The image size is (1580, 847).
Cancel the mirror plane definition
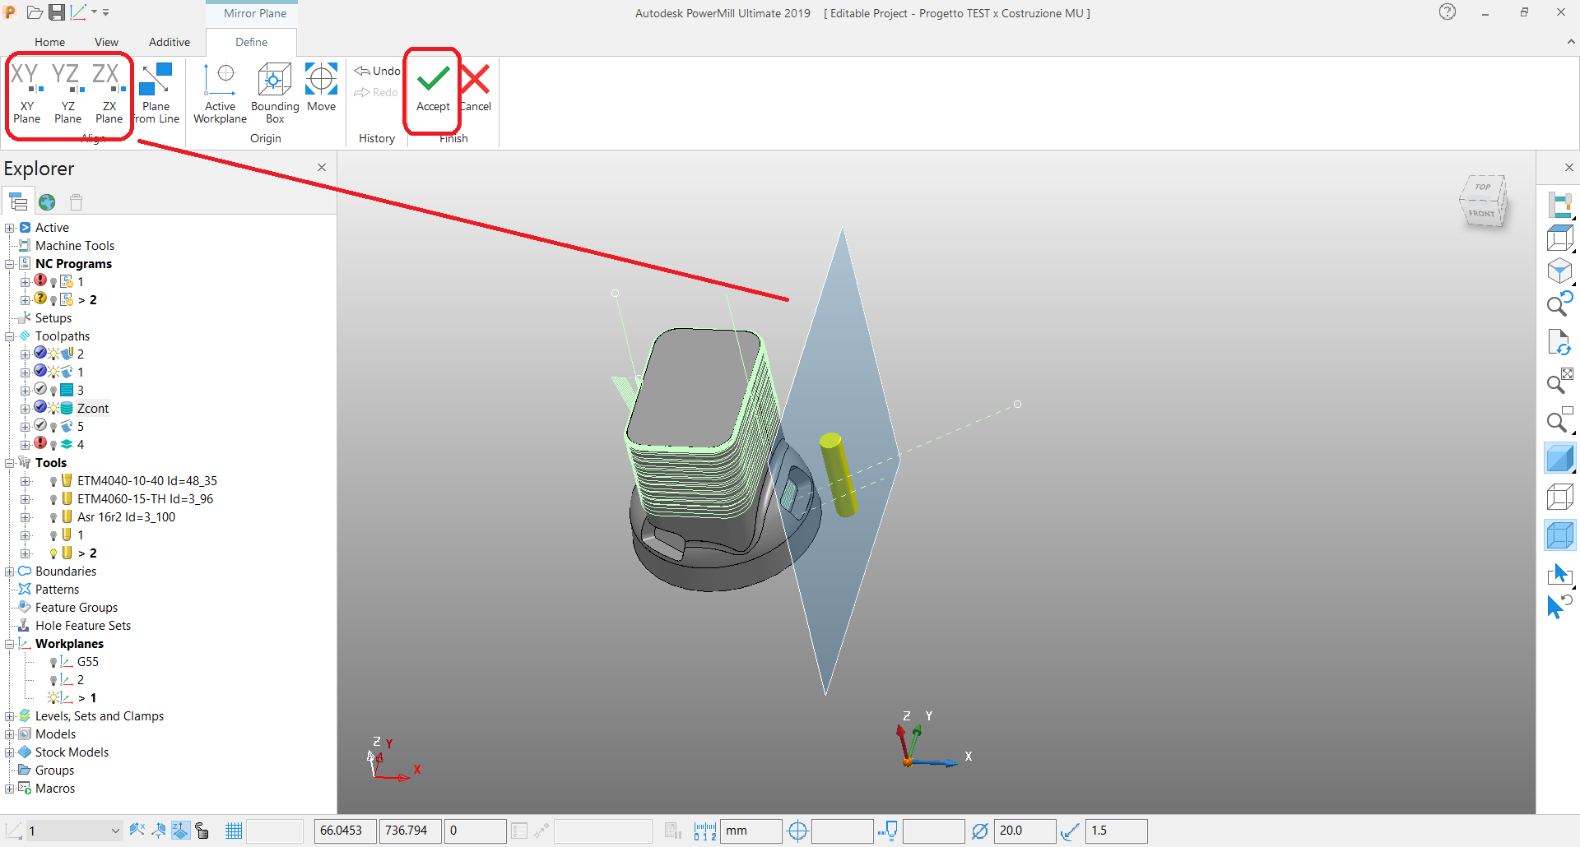(476, 87)
